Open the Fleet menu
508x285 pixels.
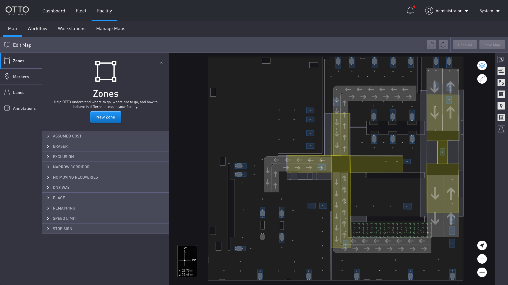(81, 11)
